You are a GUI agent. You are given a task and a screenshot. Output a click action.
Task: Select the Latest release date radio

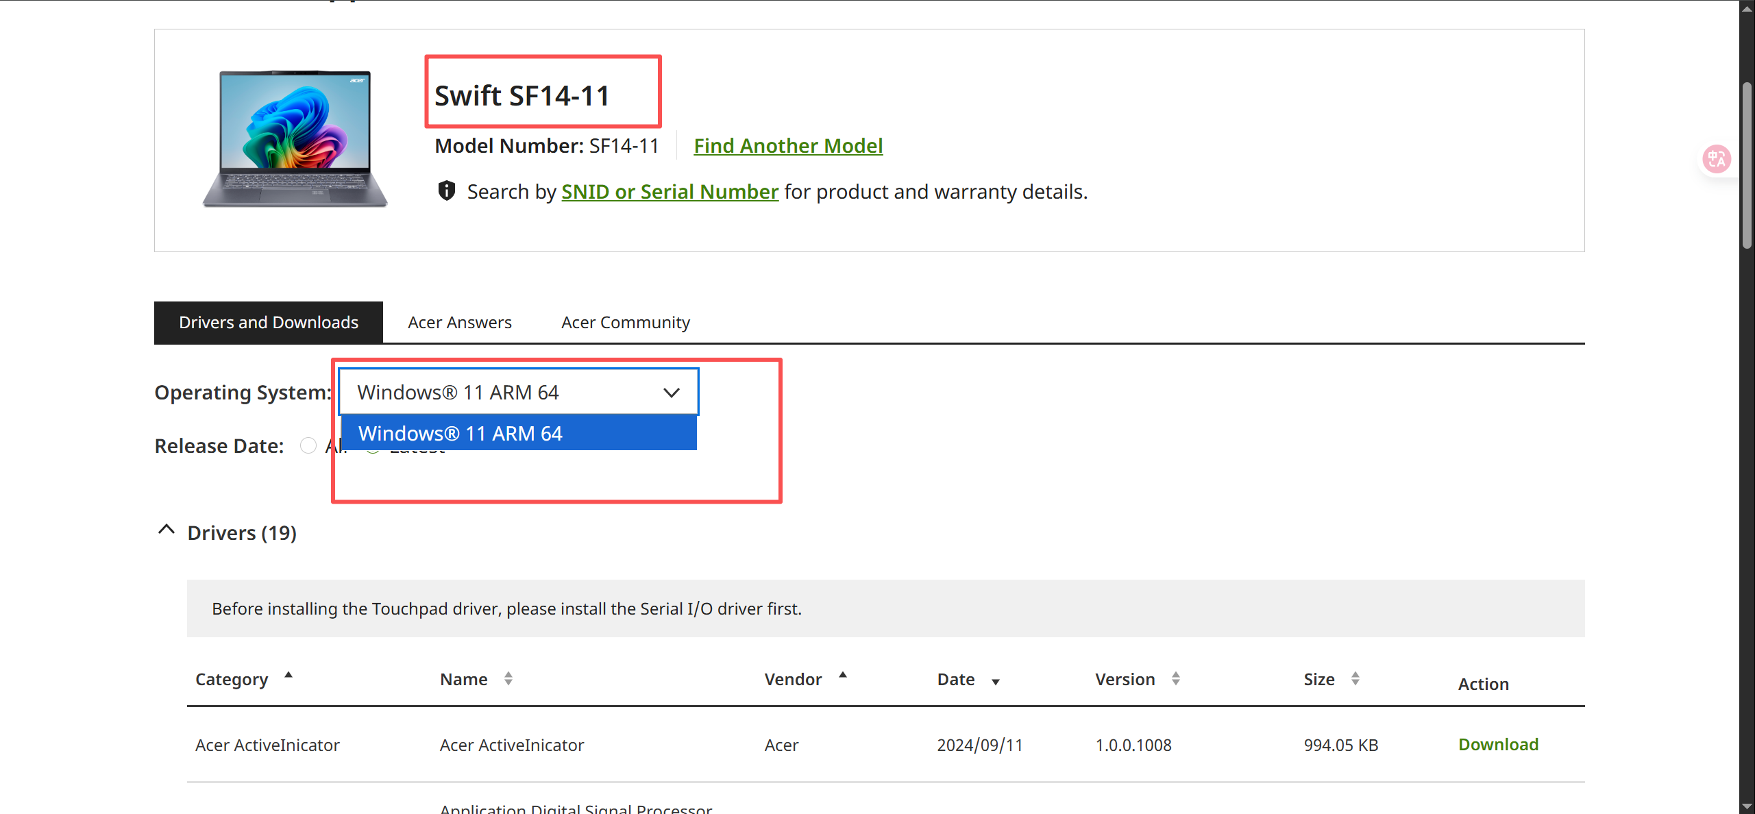coord(372,452)
